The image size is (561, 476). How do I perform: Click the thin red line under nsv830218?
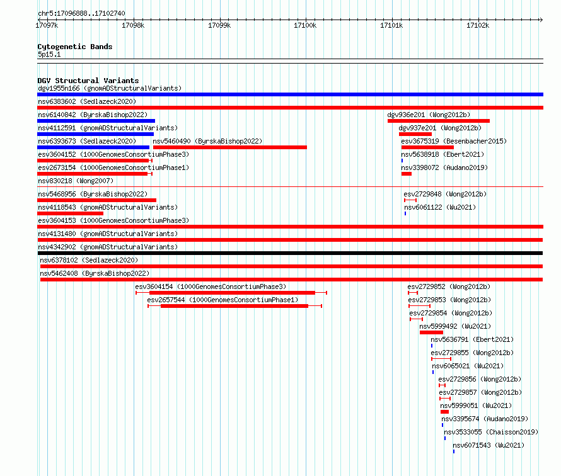290,186
